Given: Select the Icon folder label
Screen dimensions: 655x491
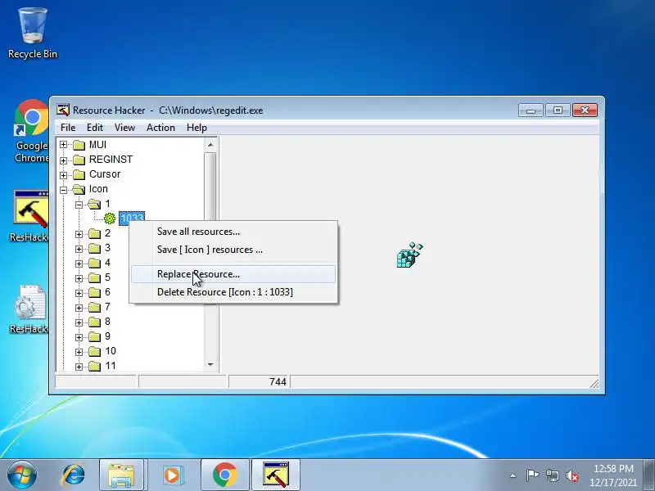Looking at the screenshot, I should pos(98,189).
